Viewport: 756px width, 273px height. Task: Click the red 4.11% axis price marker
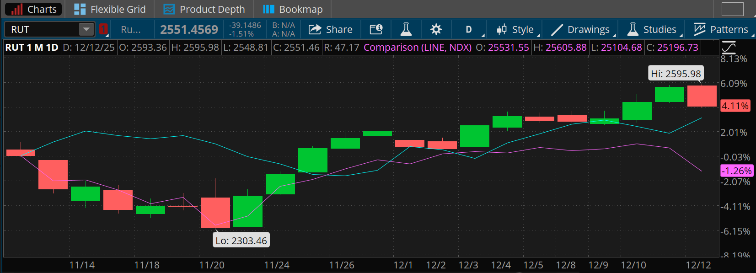(x=735, y=106)
